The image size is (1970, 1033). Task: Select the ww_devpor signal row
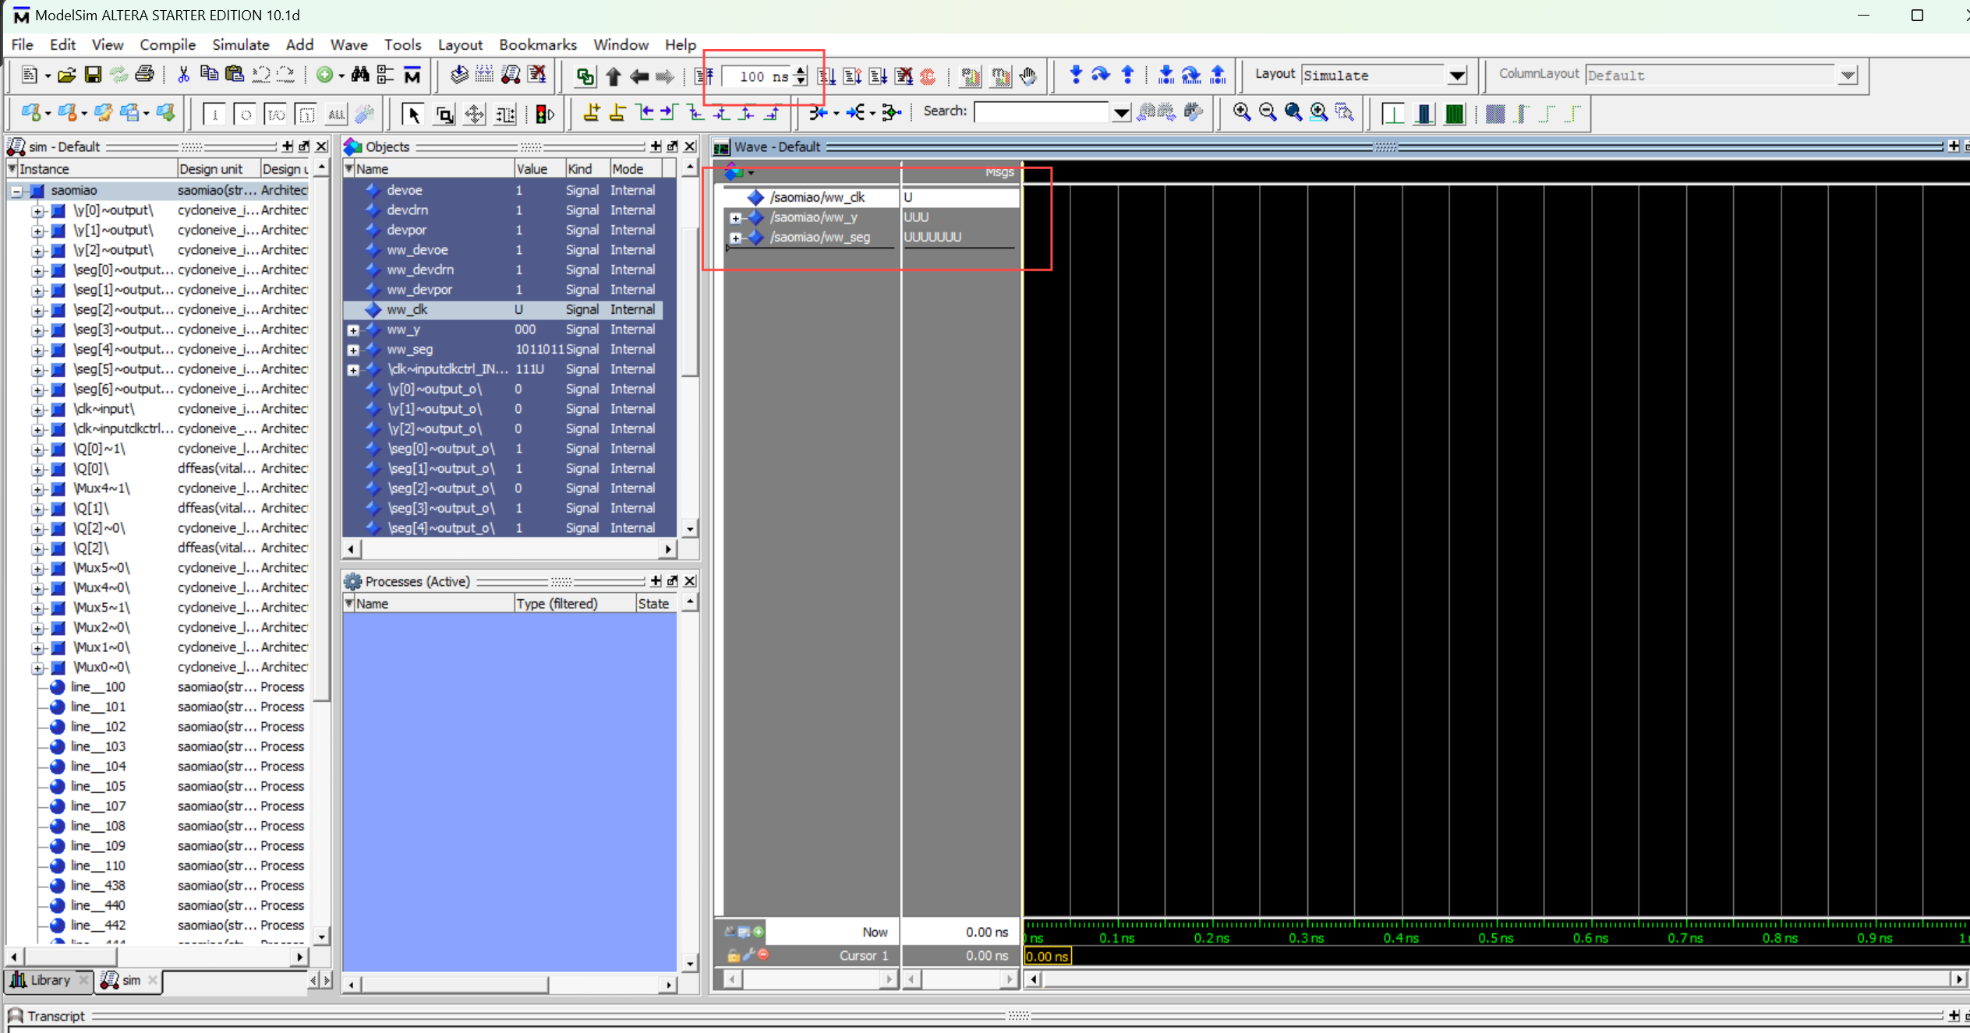(x=419, y=290)
